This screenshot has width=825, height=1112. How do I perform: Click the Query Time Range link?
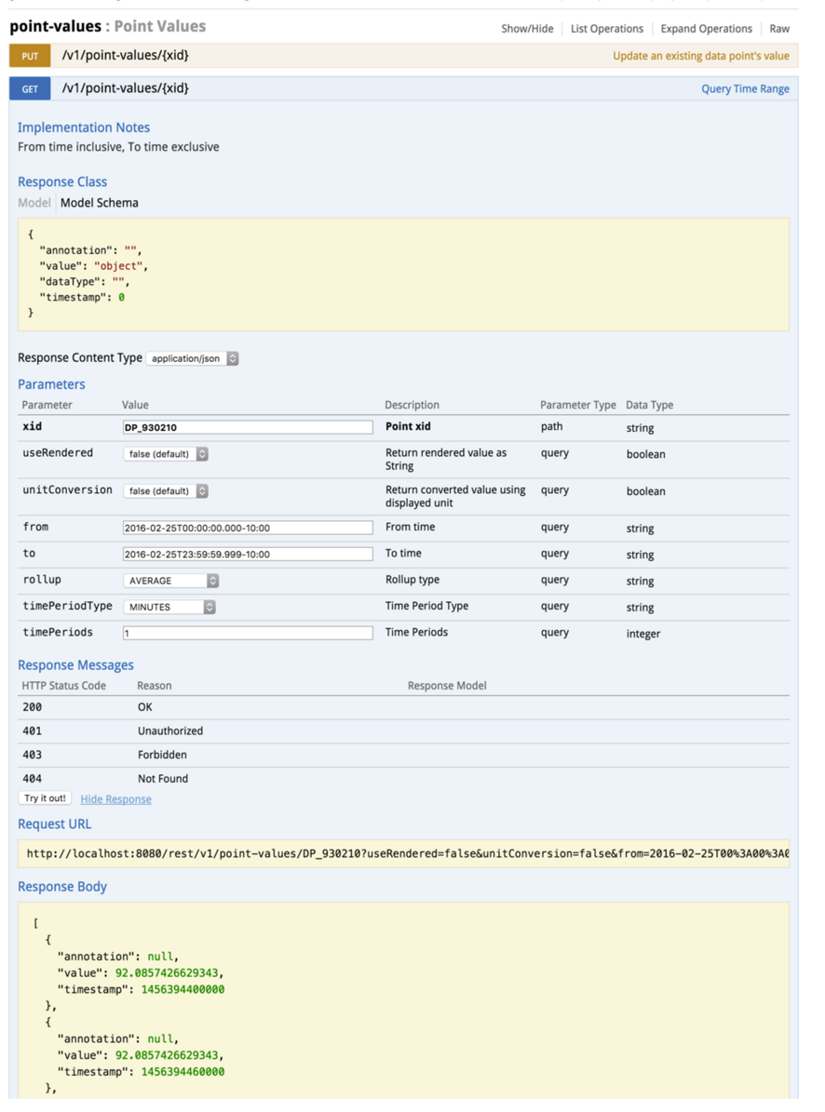pos(745,88)
